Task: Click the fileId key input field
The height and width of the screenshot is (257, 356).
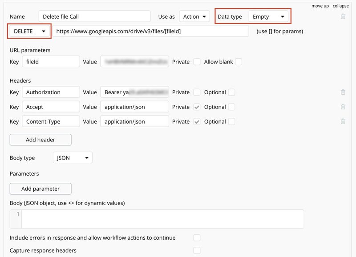Action: pyautogui.click(x=51, y=62)
